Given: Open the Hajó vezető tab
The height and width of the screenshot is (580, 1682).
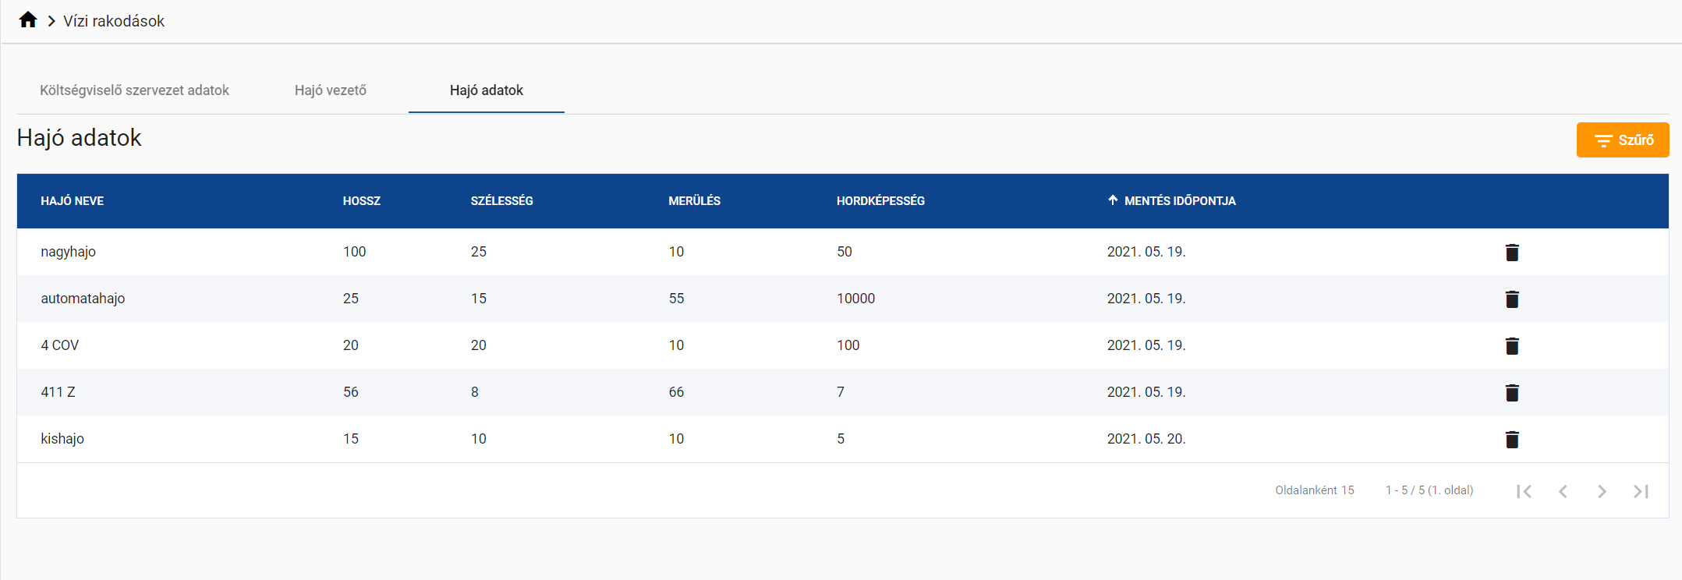Looking at the screenshot, I should tap(331, 90).
